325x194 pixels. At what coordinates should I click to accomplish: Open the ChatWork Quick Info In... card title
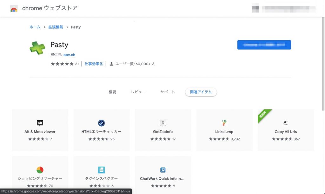(162, 178)
